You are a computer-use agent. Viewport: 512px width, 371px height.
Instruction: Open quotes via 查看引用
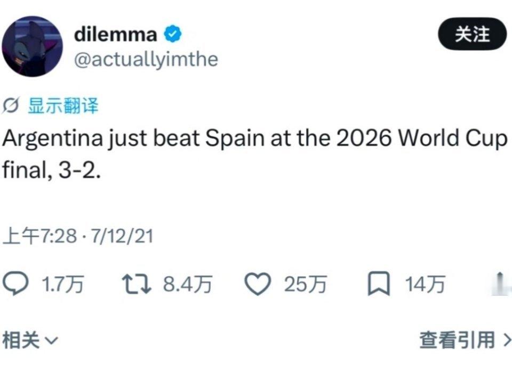(457, 340)
